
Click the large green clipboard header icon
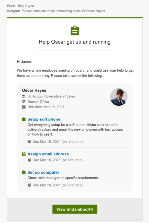(75, 31)
